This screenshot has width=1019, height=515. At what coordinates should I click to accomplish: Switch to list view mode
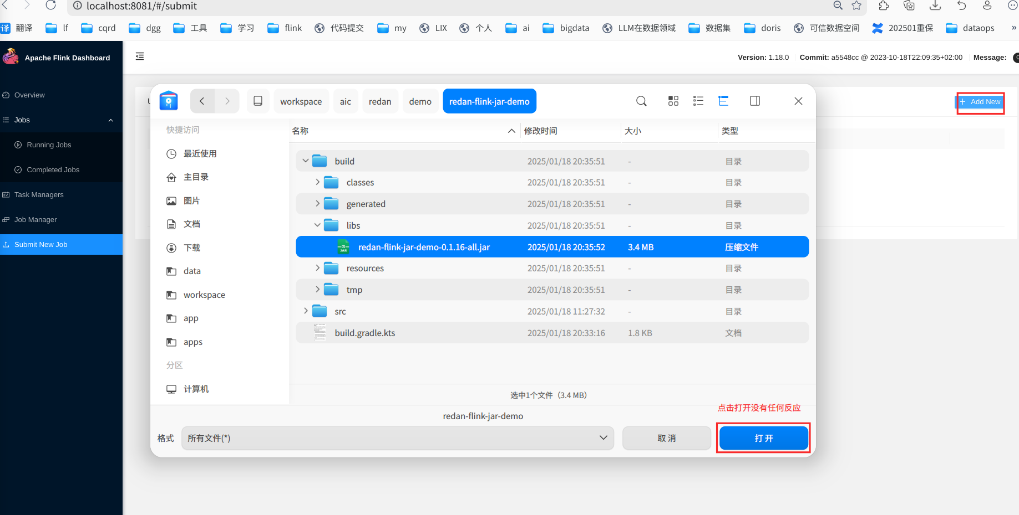click(698, 101)
